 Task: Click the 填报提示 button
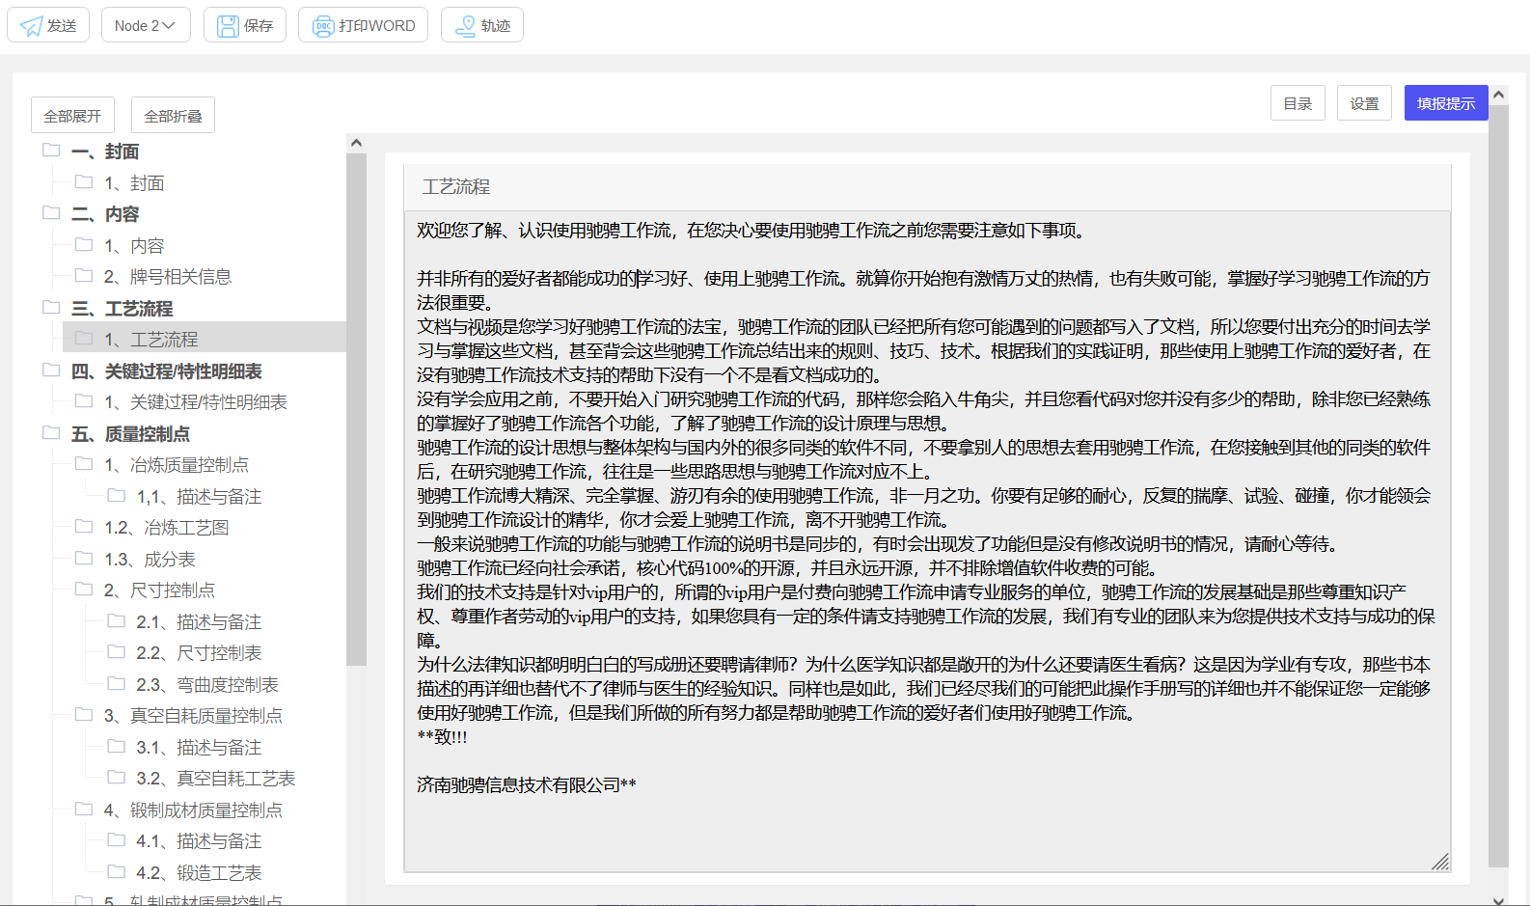point(1446,103)
